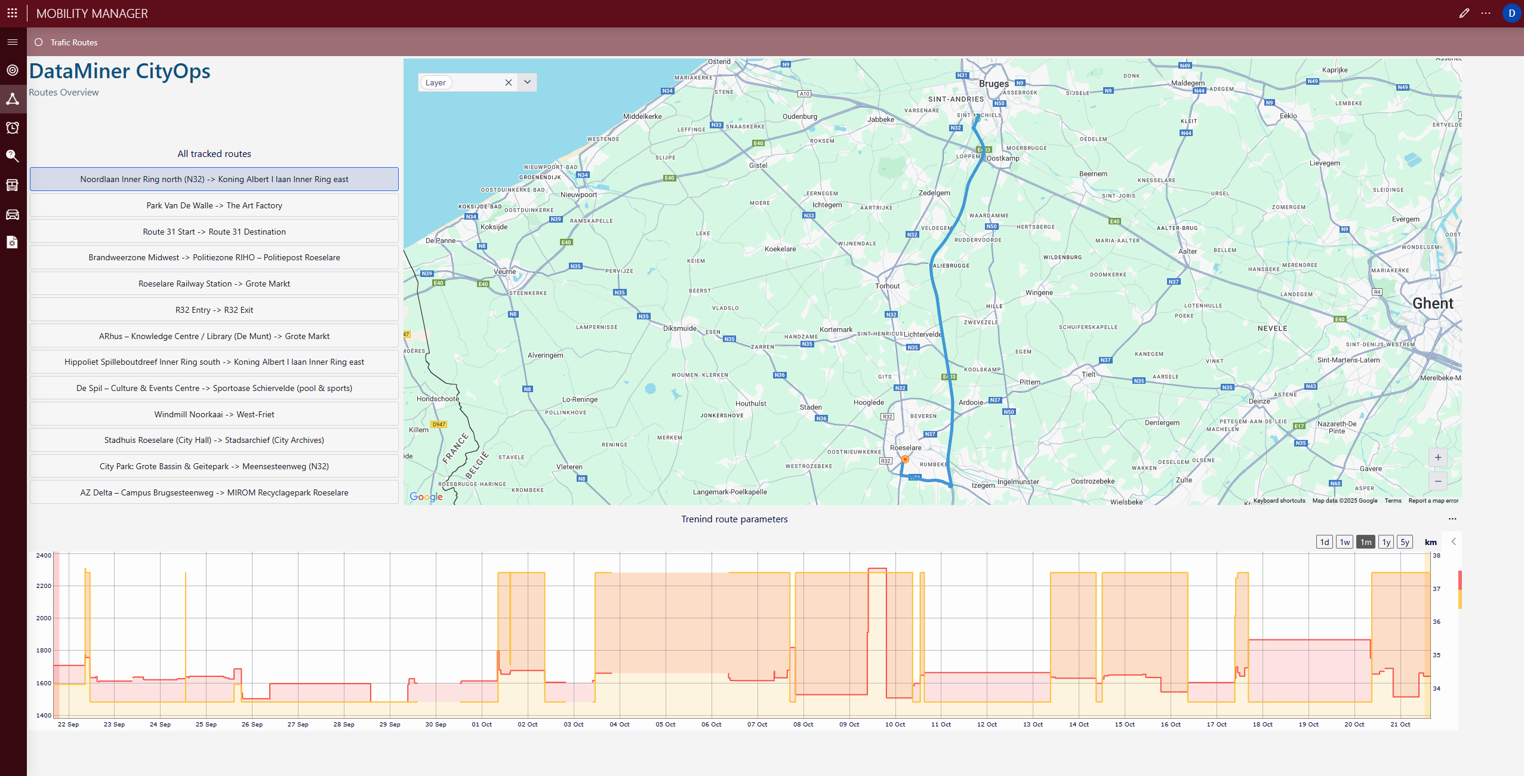
Task: Click the orange Roeselare marker on map
Action: click(x=905, y=459)
